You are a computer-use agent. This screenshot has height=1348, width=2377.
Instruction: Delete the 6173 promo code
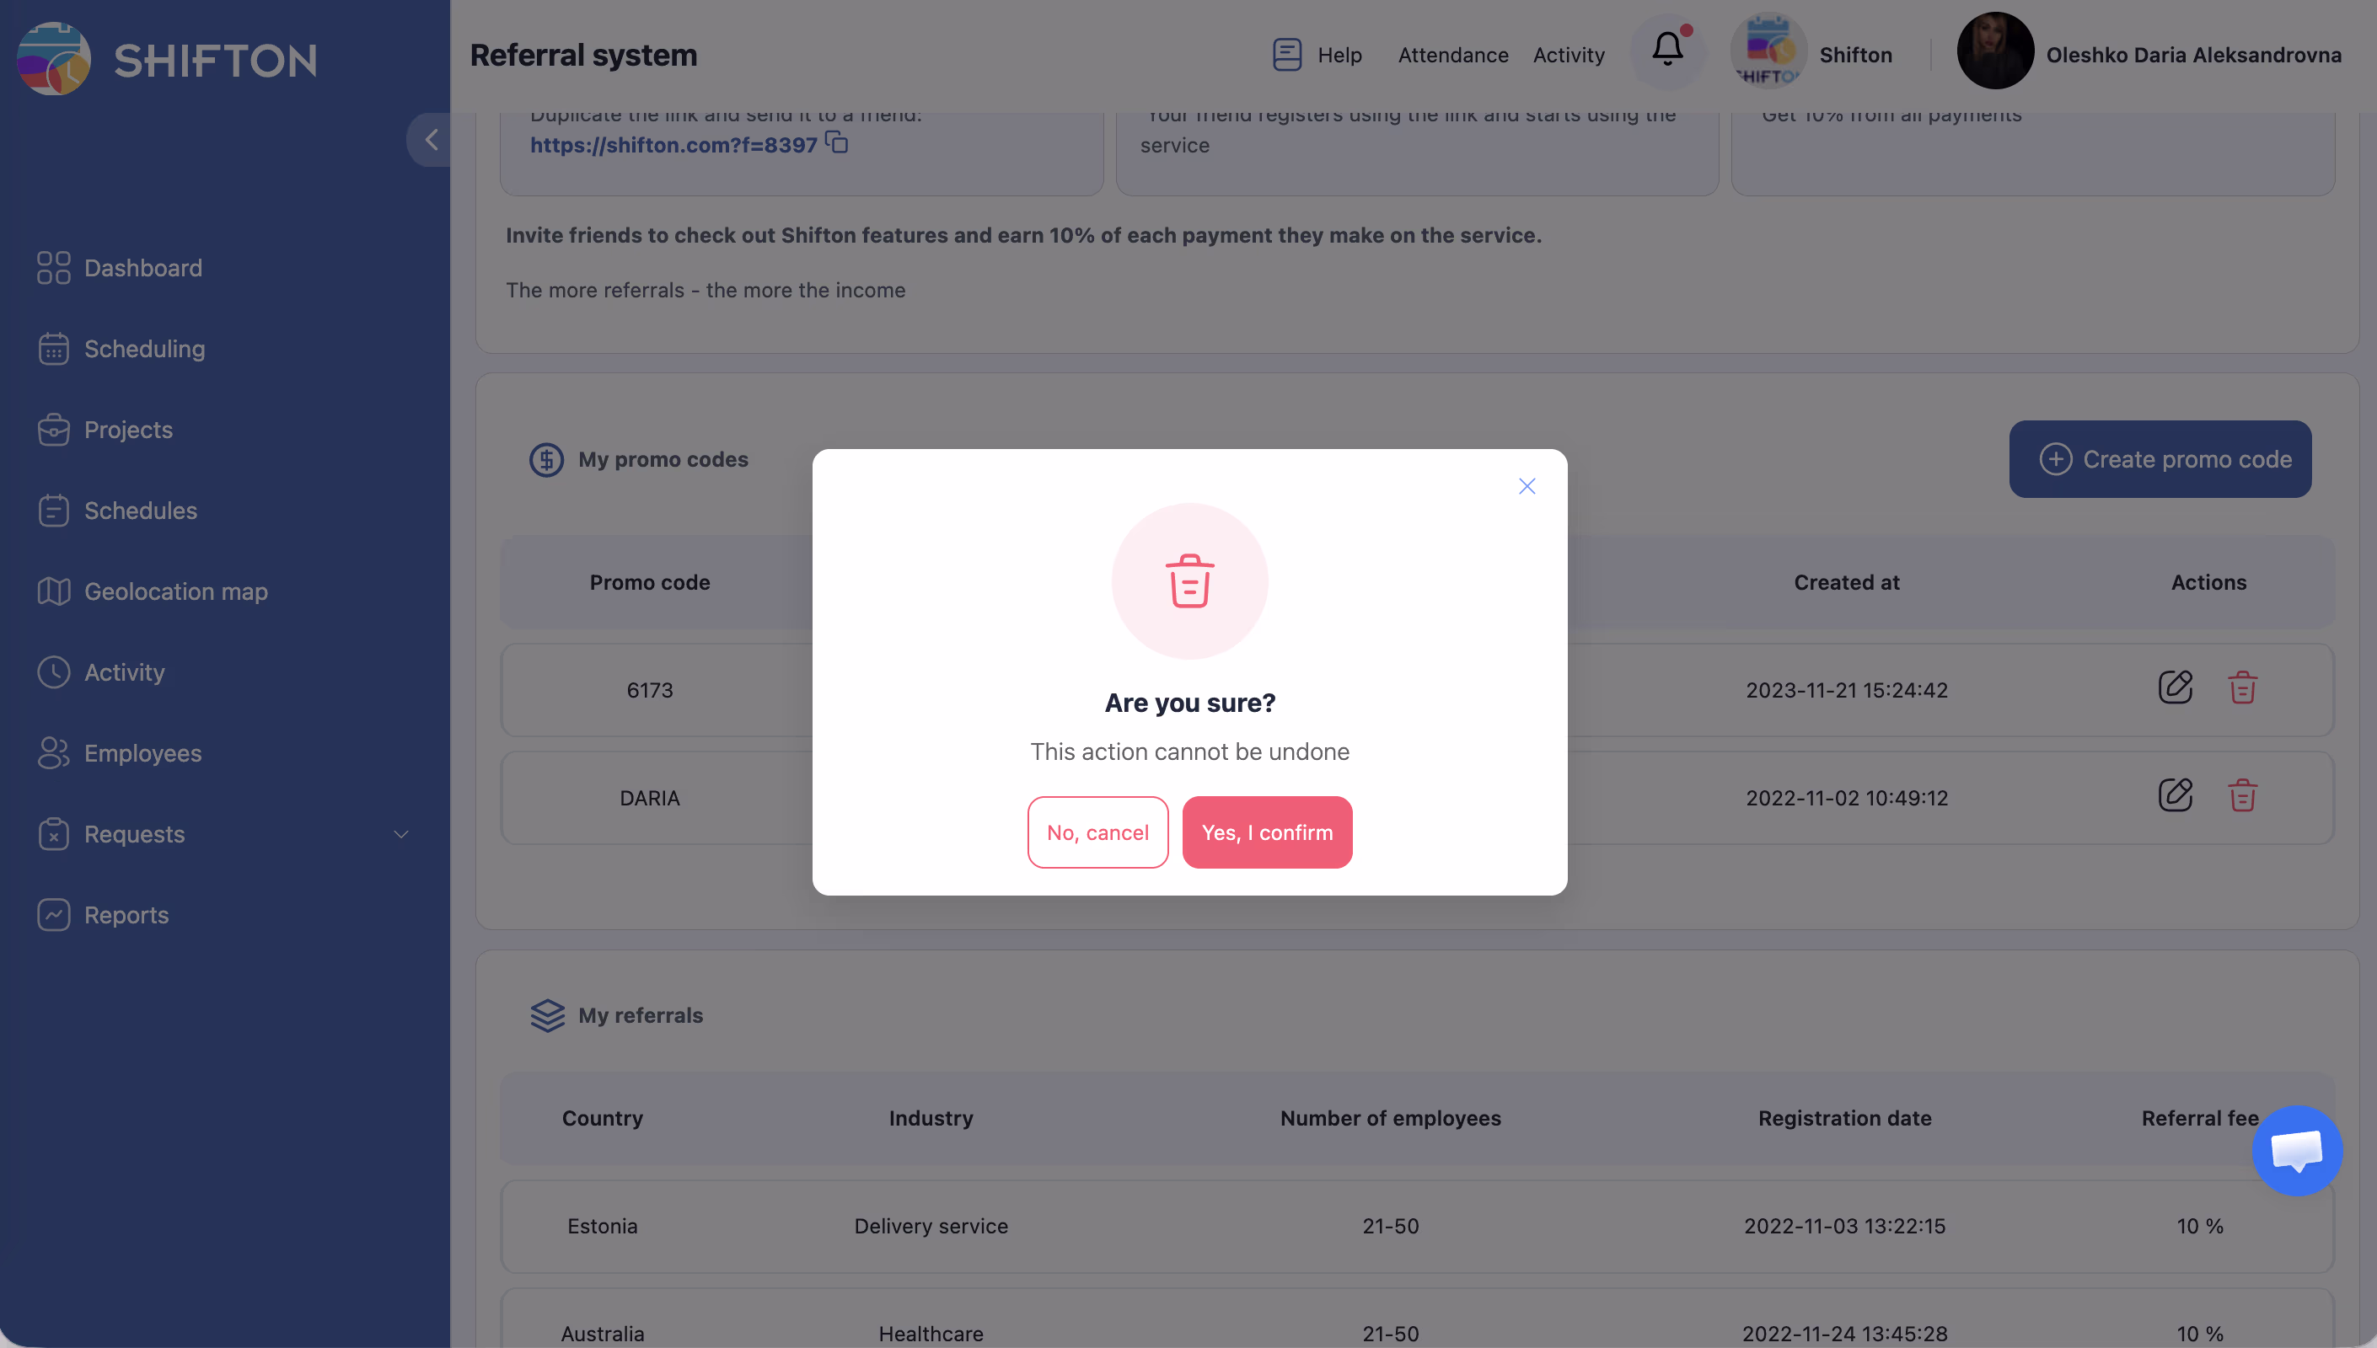[x=2242, y=687]
